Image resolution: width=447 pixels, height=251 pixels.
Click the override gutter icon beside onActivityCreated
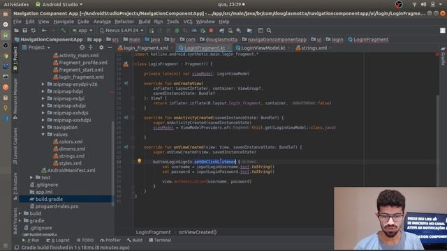[x=126, y=118]
